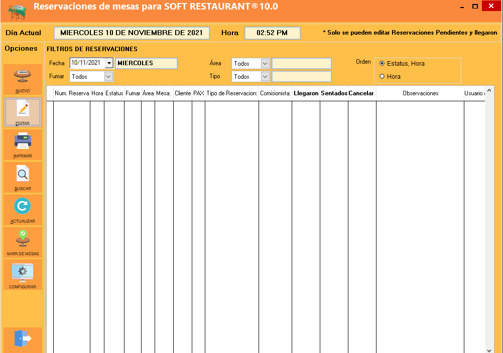
Task: Click the scrollbar up arrow
Action: pyautogui.click(x=489, y=91)
